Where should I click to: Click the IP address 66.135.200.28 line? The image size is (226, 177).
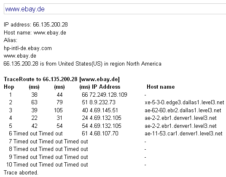(36, 24)
